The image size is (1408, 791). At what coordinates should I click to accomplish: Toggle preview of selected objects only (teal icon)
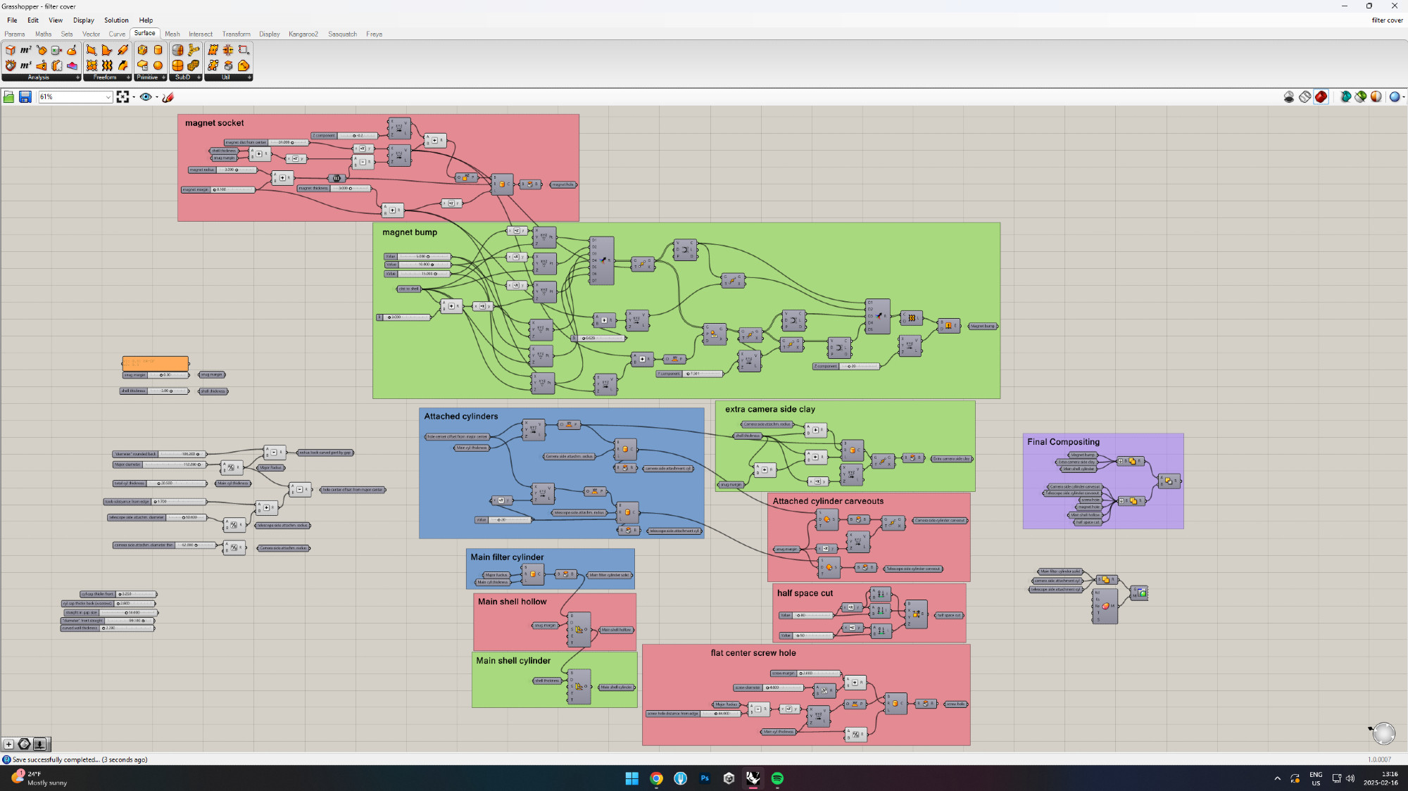(x=1345, y=97)
